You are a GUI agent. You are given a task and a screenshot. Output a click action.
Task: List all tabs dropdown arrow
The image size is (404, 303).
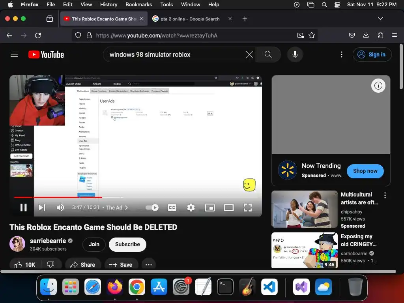pos(380,19)
